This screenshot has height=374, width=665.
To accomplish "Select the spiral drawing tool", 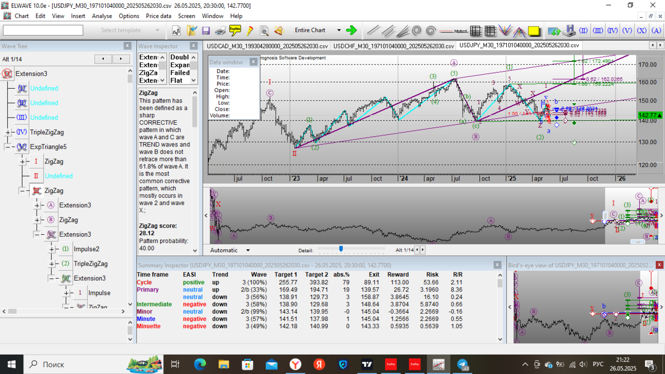I will pos(417,31).
